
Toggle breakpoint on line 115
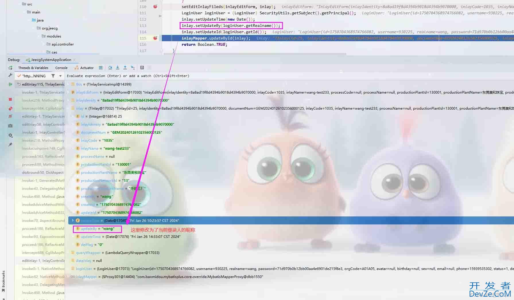[x=155, y=38]
